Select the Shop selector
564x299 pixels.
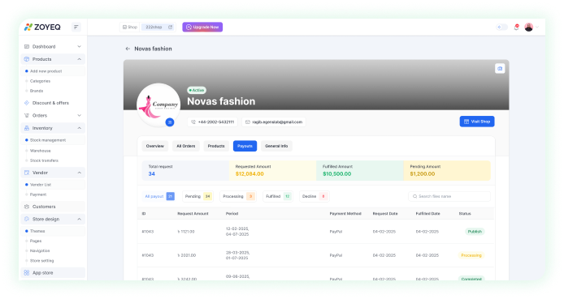point(130,27)
